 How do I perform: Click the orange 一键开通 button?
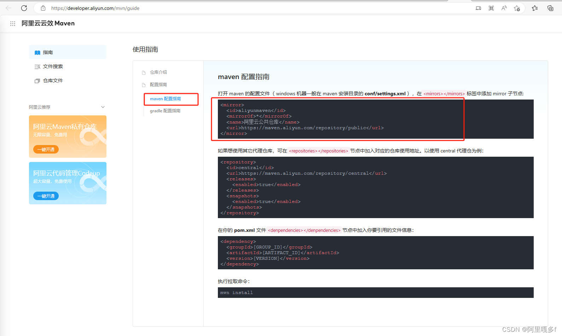coord(46,149)
